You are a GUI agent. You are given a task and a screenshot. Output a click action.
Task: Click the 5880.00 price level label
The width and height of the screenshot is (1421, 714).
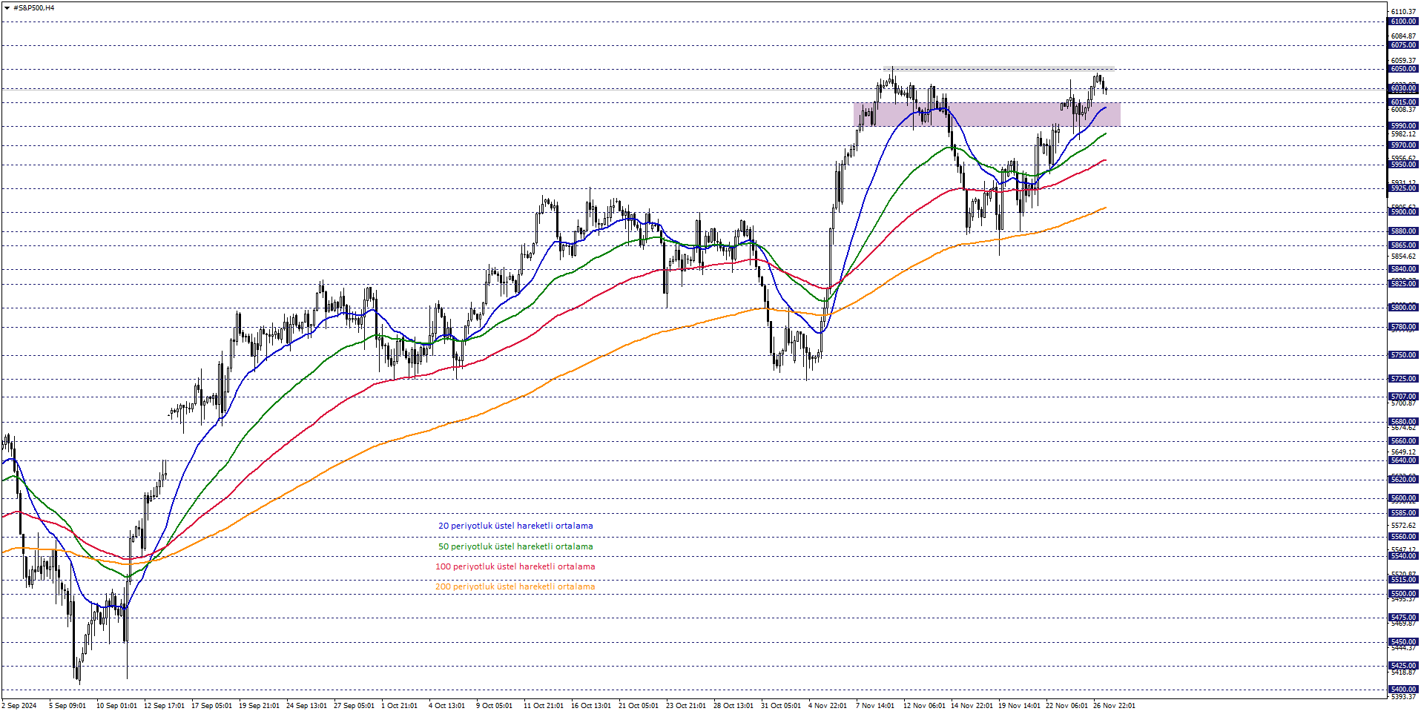(x=1403, y=231)
